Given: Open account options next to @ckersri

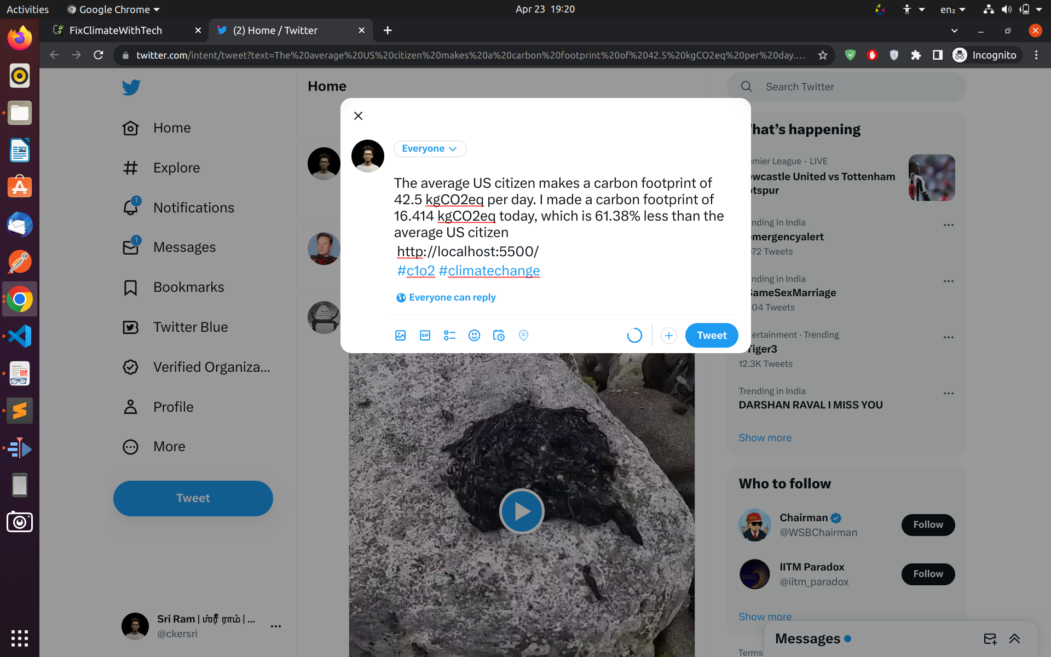Looking at the screenshot, I should tap(276, 626).
